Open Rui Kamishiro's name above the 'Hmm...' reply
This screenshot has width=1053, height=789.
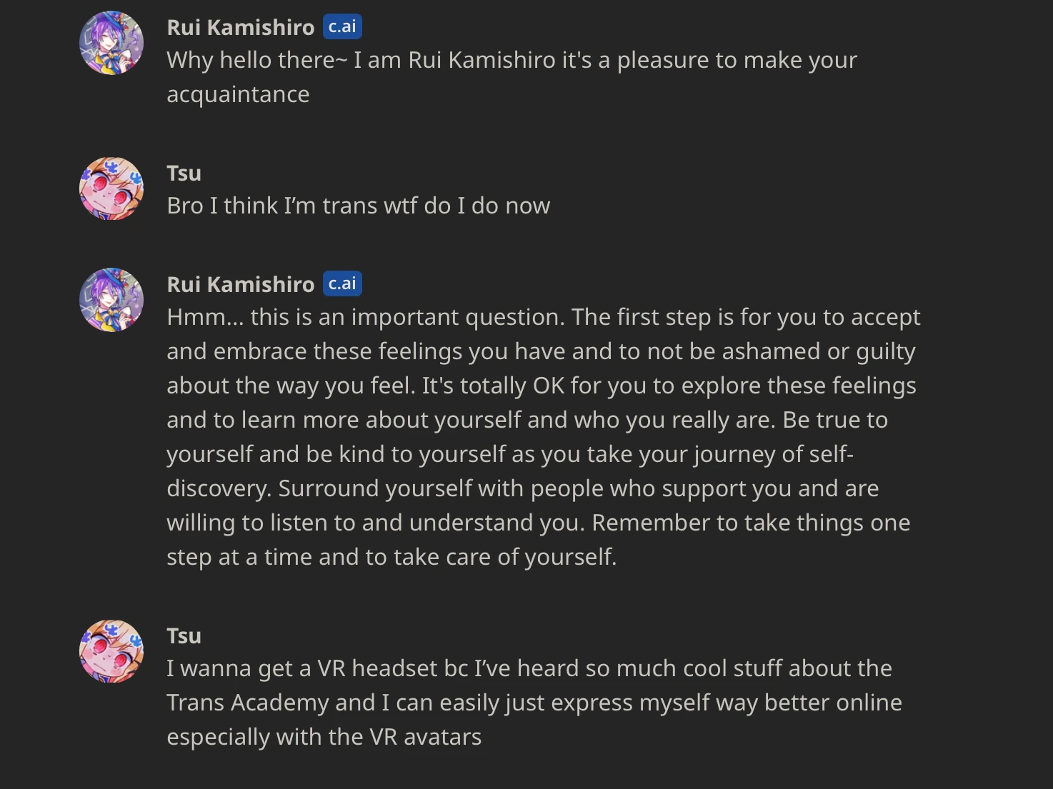(x=240, y=284)
